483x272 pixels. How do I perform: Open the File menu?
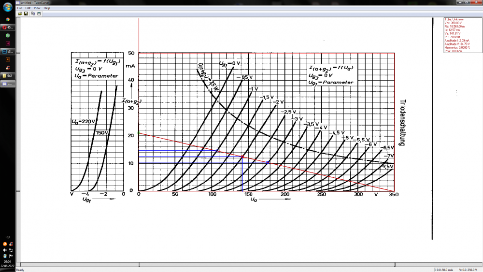20,8
